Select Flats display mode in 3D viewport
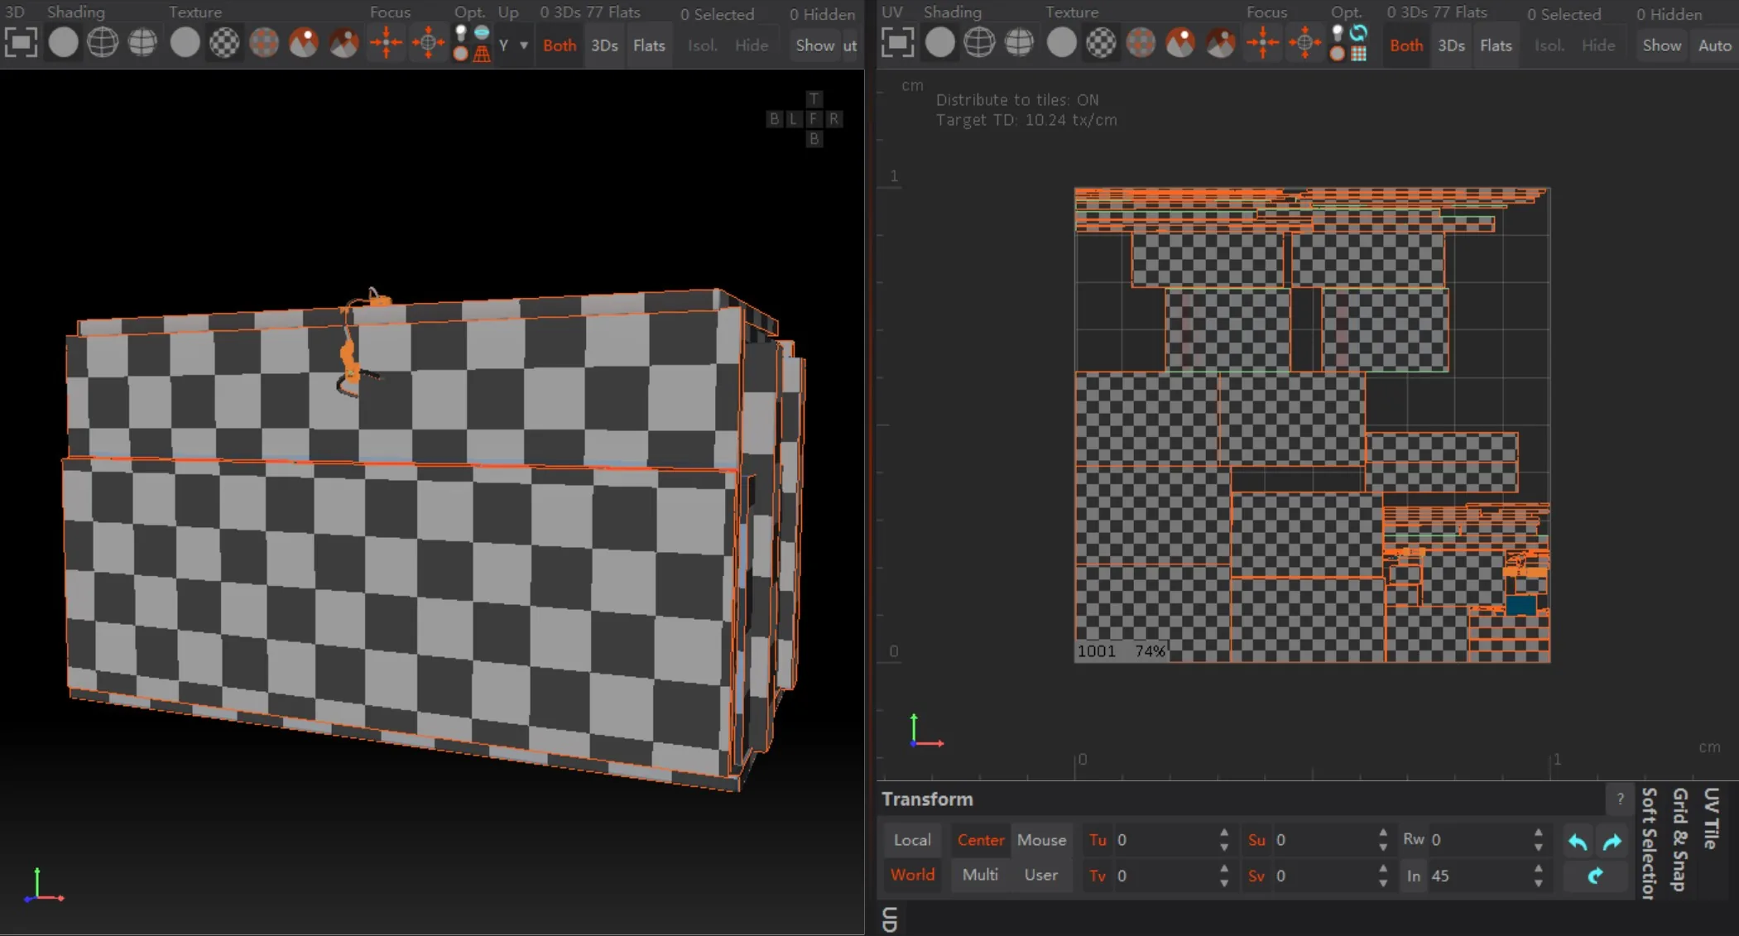The image size is (1739, 936). [649, 46]
